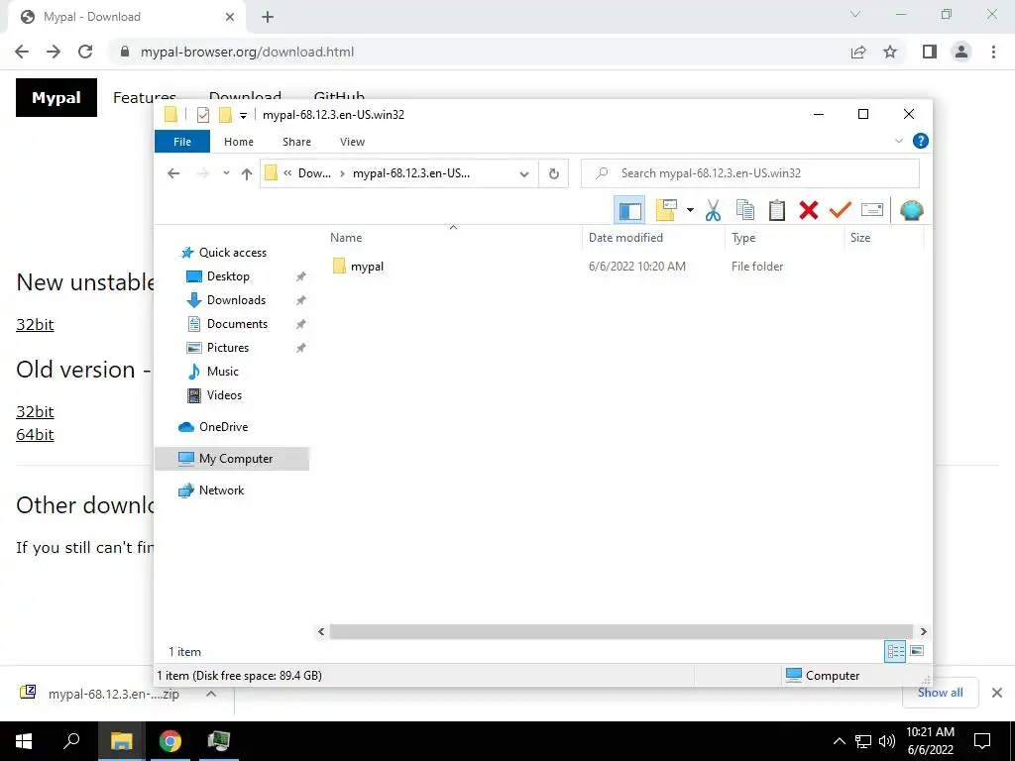Click the 64bit link under Old version
This screenshot has width=1015, height=761.
35,435
